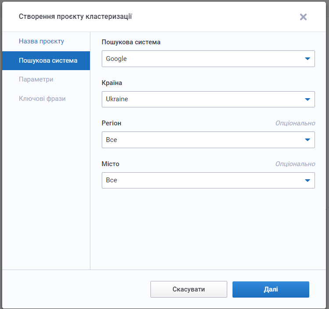
Task: Click the Створення проєкту кластеризації dialog title
Action: coord(75,17)
